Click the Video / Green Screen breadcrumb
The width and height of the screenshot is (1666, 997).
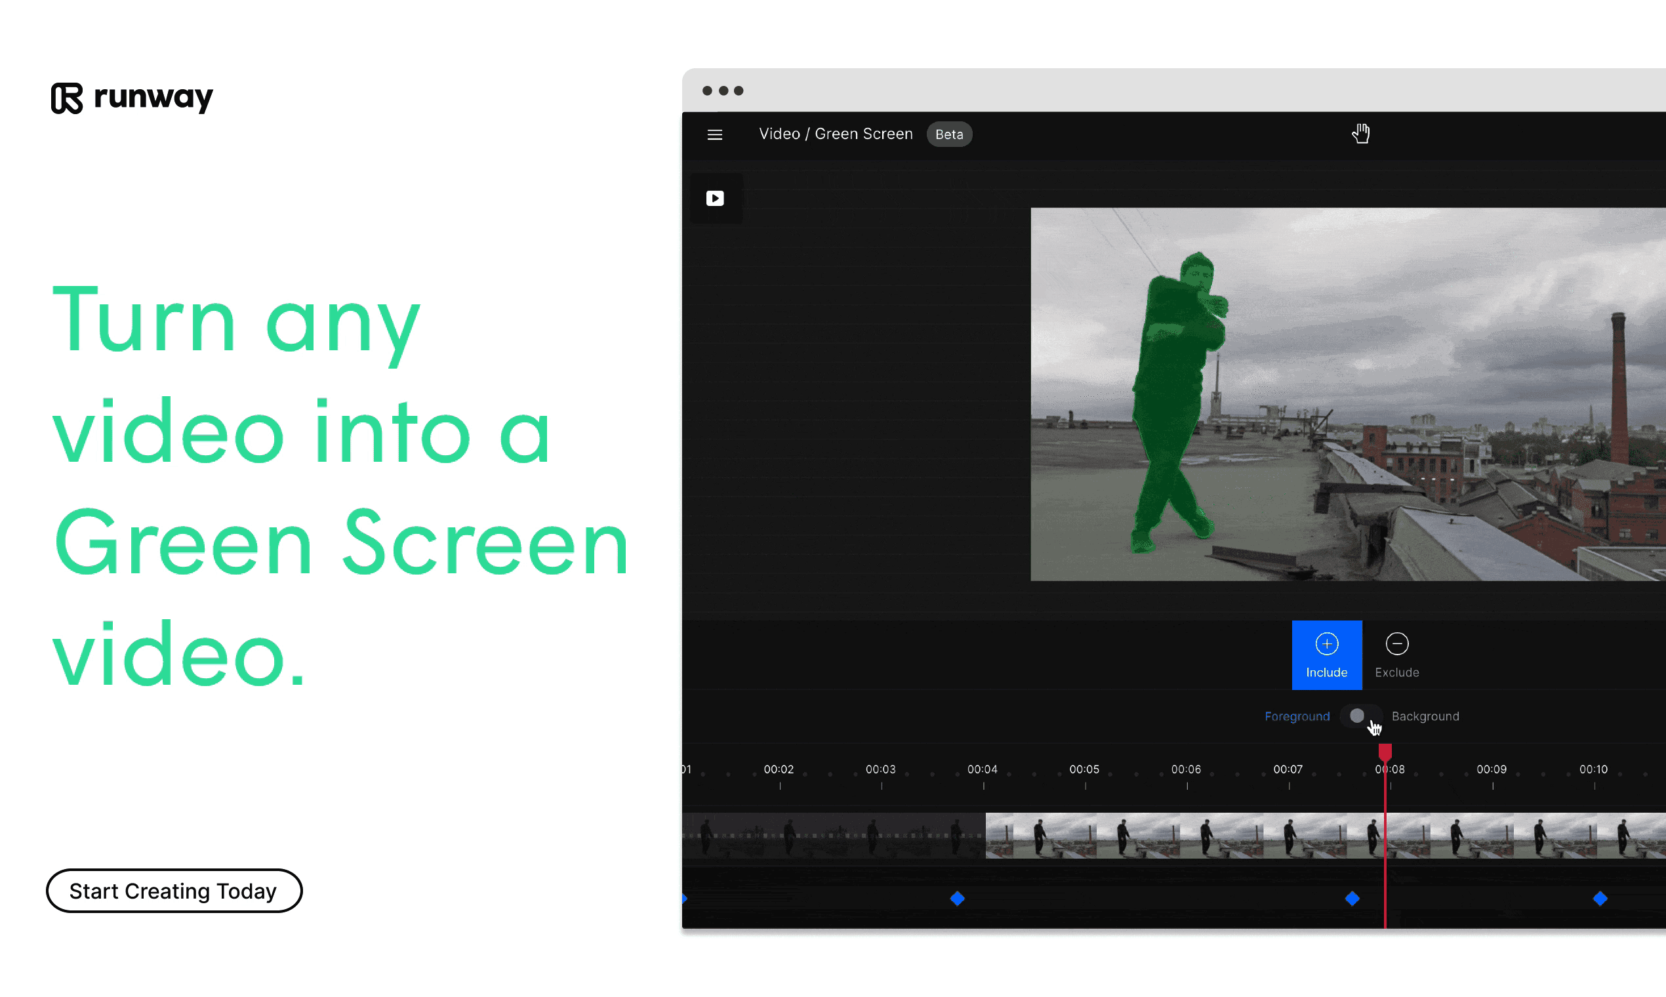point(835,134)
